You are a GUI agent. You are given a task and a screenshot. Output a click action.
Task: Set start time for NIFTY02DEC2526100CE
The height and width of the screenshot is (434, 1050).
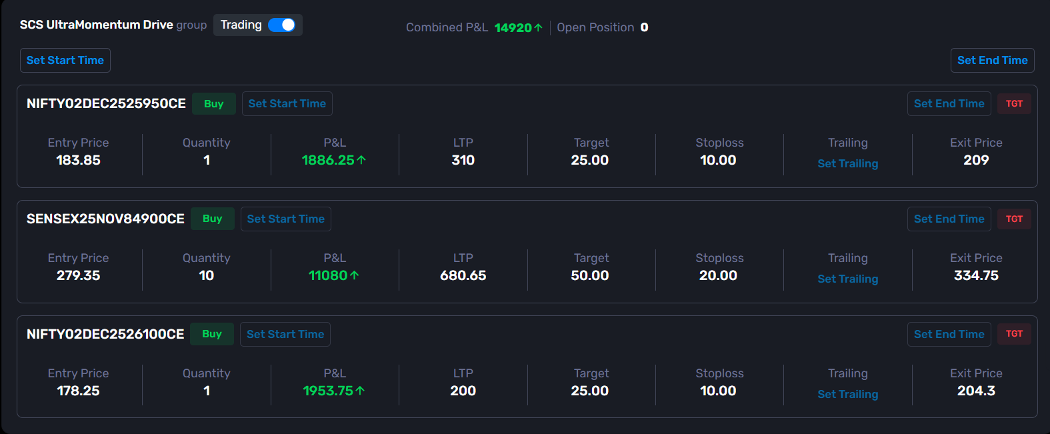tap(285, 334)
